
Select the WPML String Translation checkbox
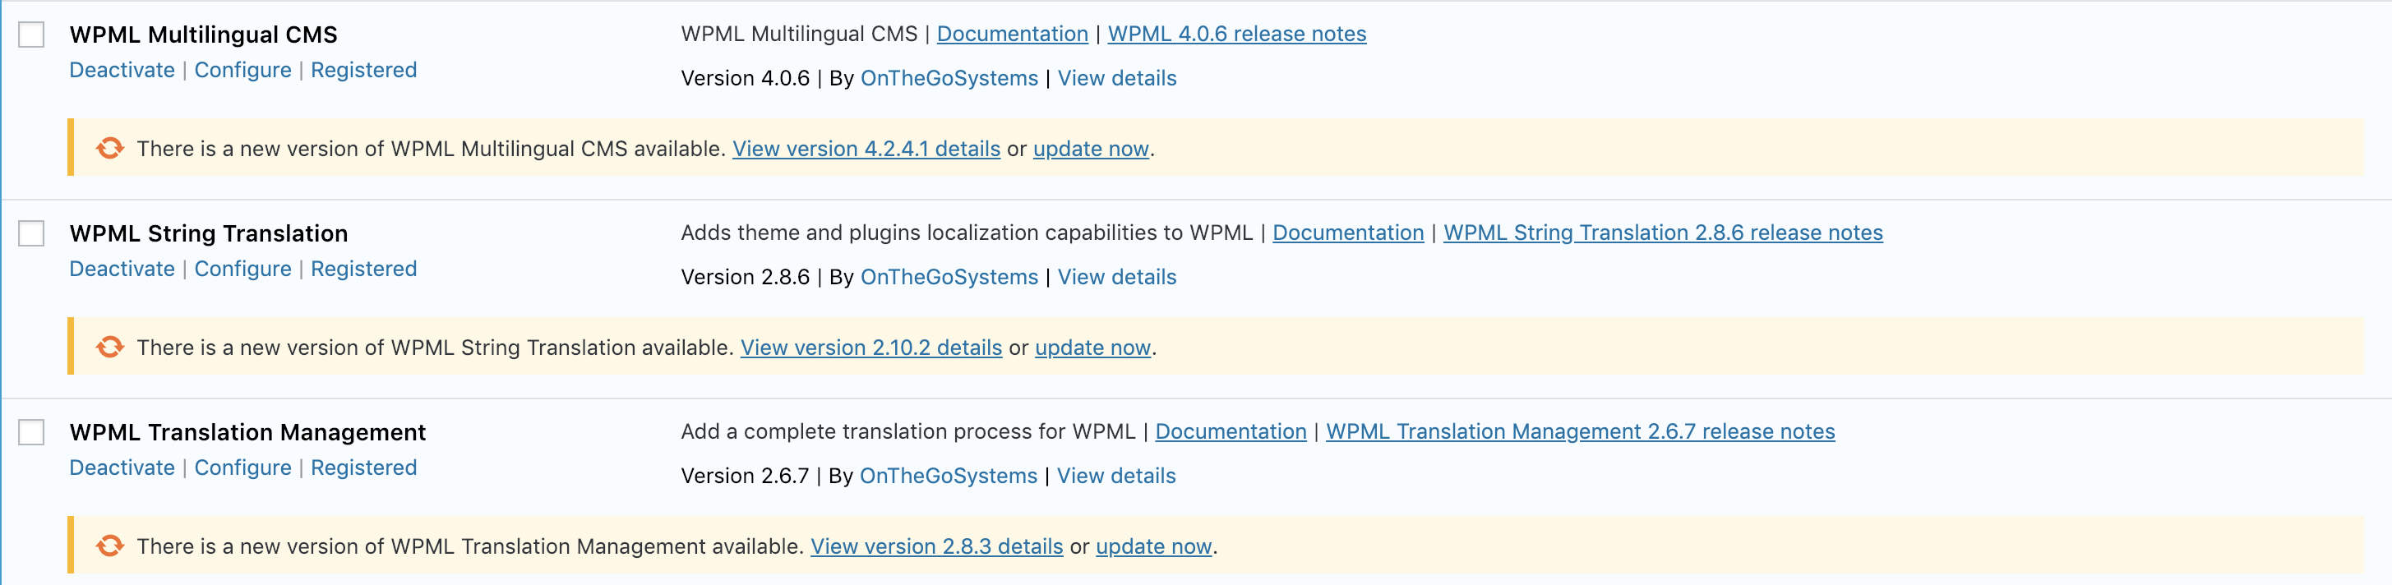point(31,233)
